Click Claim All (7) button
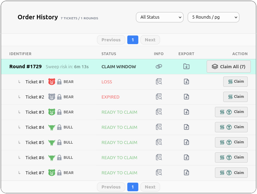This screenshot has width=257, height=194. pos(229,67)
